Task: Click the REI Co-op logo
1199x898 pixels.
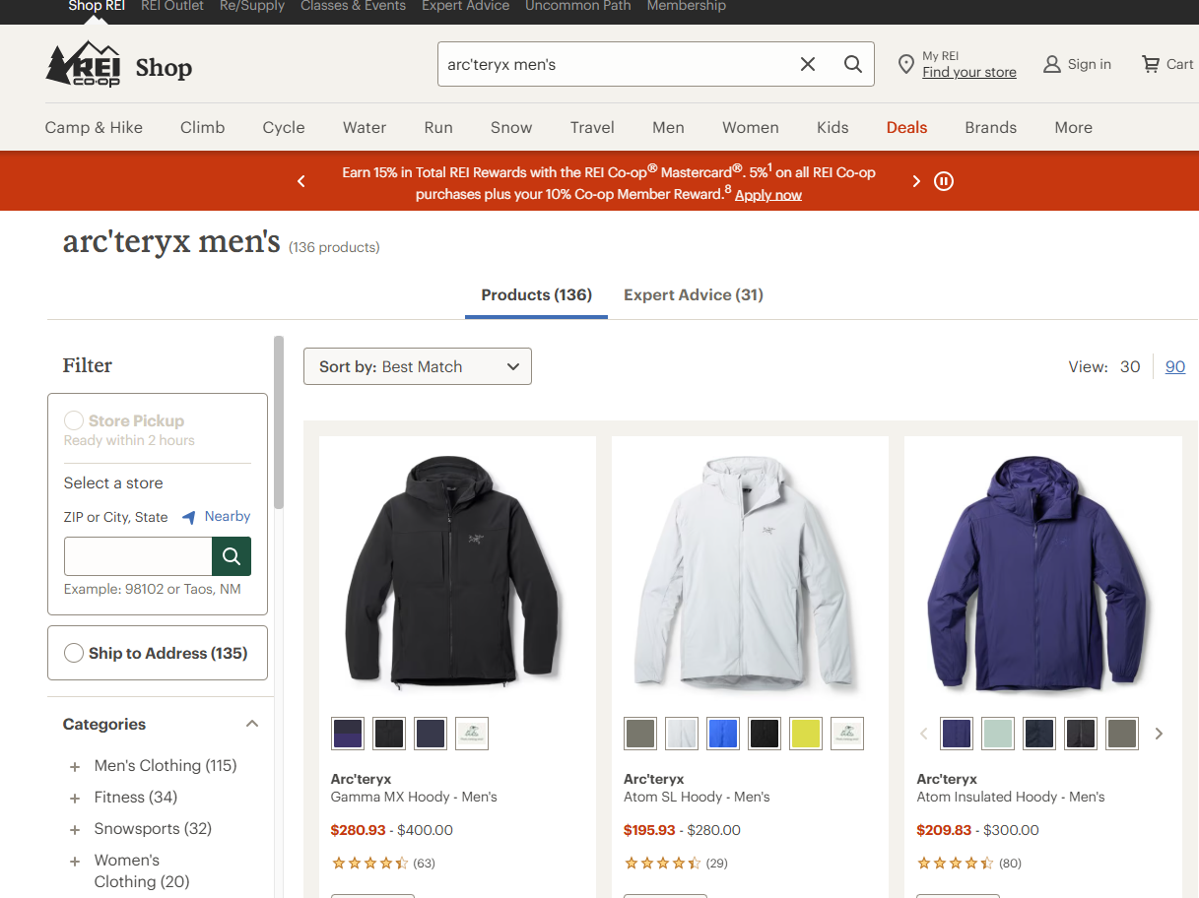Action: coord(84,65)
